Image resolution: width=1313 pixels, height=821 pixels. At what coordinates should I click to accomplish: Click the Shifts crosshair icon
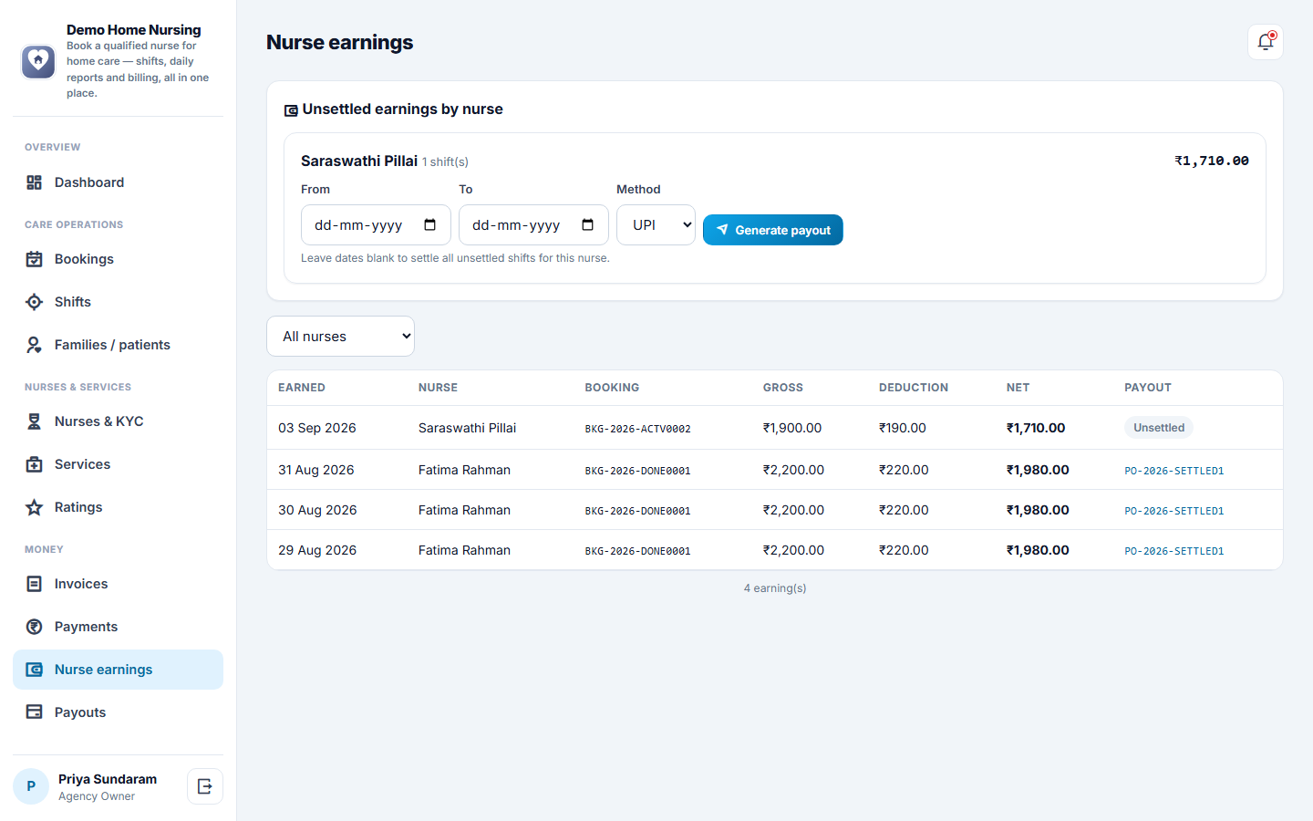(x=34, y=302)
